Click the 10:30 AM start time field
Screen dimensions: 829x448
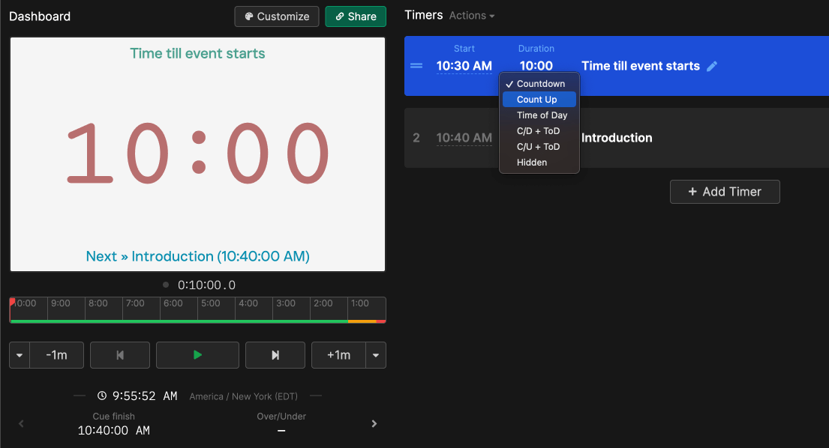(464, 66)
